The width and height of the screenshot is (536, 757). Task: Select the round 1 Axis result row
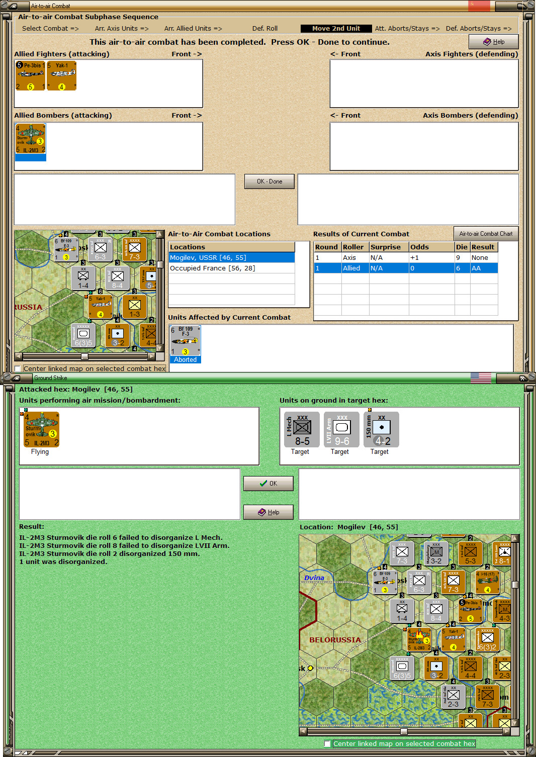point(406,257)
